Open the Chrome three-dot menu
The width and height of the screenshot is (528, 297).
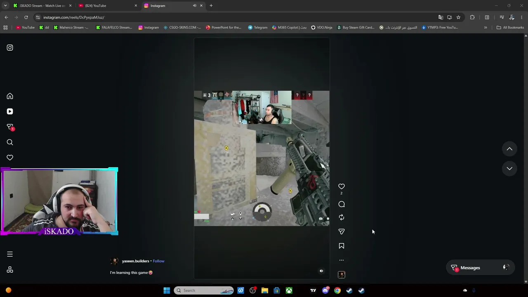coord(522,17)
